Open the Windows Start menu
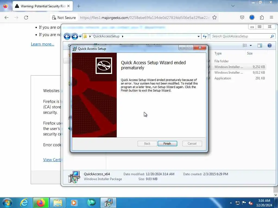278x208 pixels. 7,203
